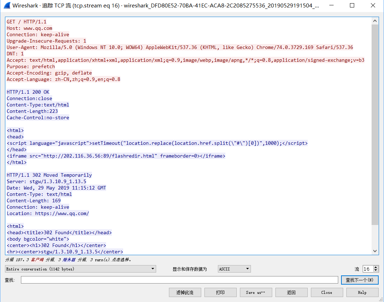Open the ASCII data format dropdown
384x302 pixels.
(234, 269)
